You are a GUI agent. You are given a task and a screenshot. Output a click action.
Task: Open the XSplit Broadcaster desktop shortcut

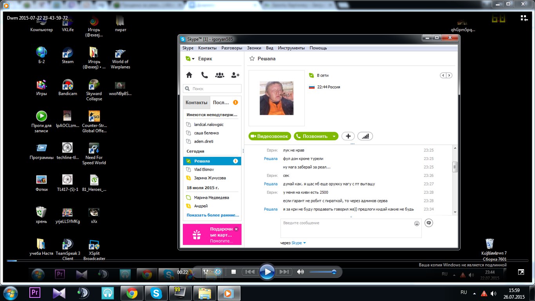point(94,250)
